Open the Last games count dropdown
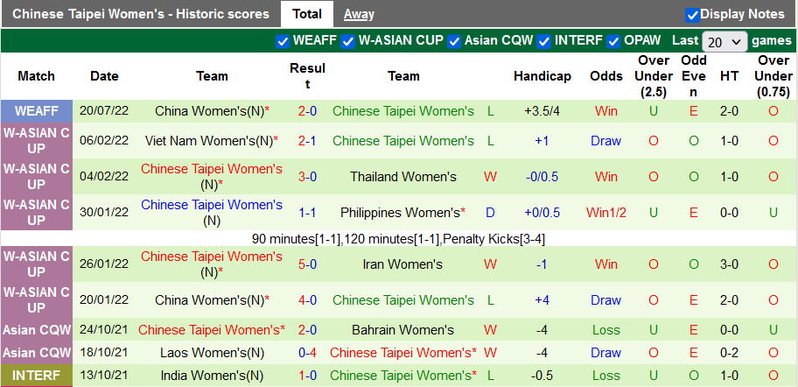This screenshot has width=798, height=387. [x=724, y=41]
